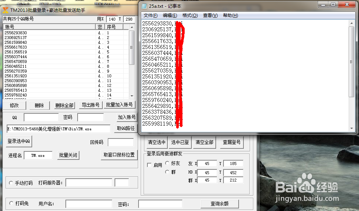Click the account list scrollbar thumb
Image resolution: width=359 pixels, height=211 pixels.
coord(131,48)
